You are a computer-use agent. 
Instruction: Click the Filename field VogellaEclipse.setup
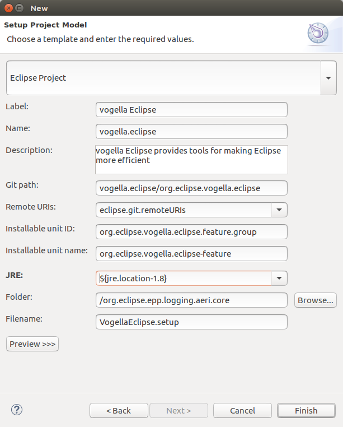tap(191, 322)
